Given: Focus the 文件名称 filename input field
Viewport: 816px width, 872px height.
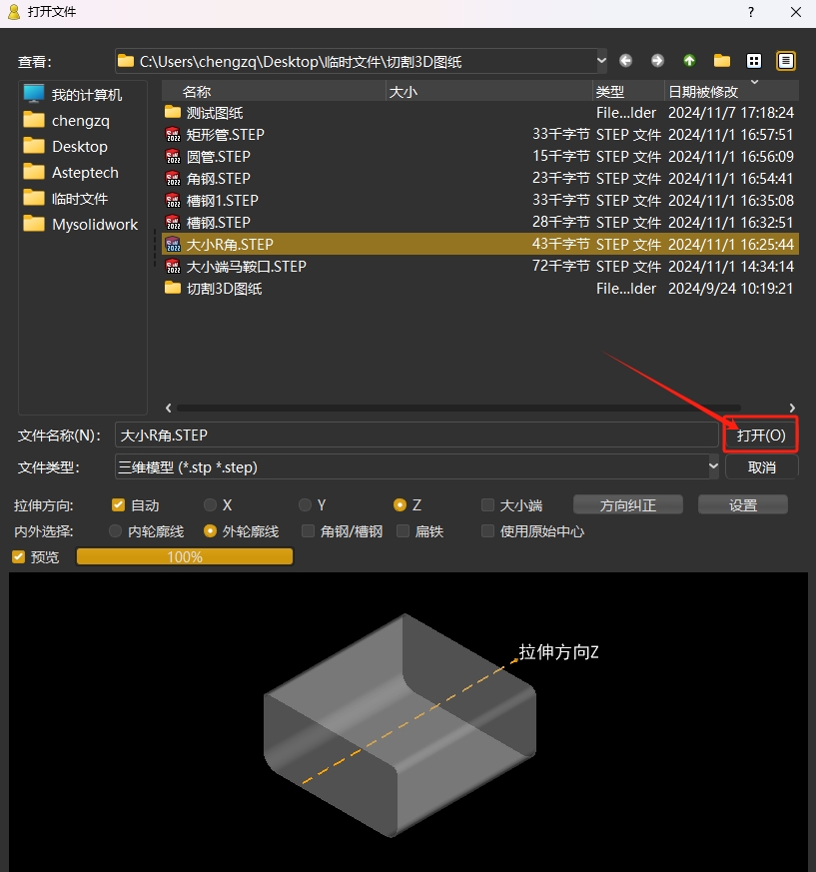Looking at the screenshot, I should click(416, 435).
